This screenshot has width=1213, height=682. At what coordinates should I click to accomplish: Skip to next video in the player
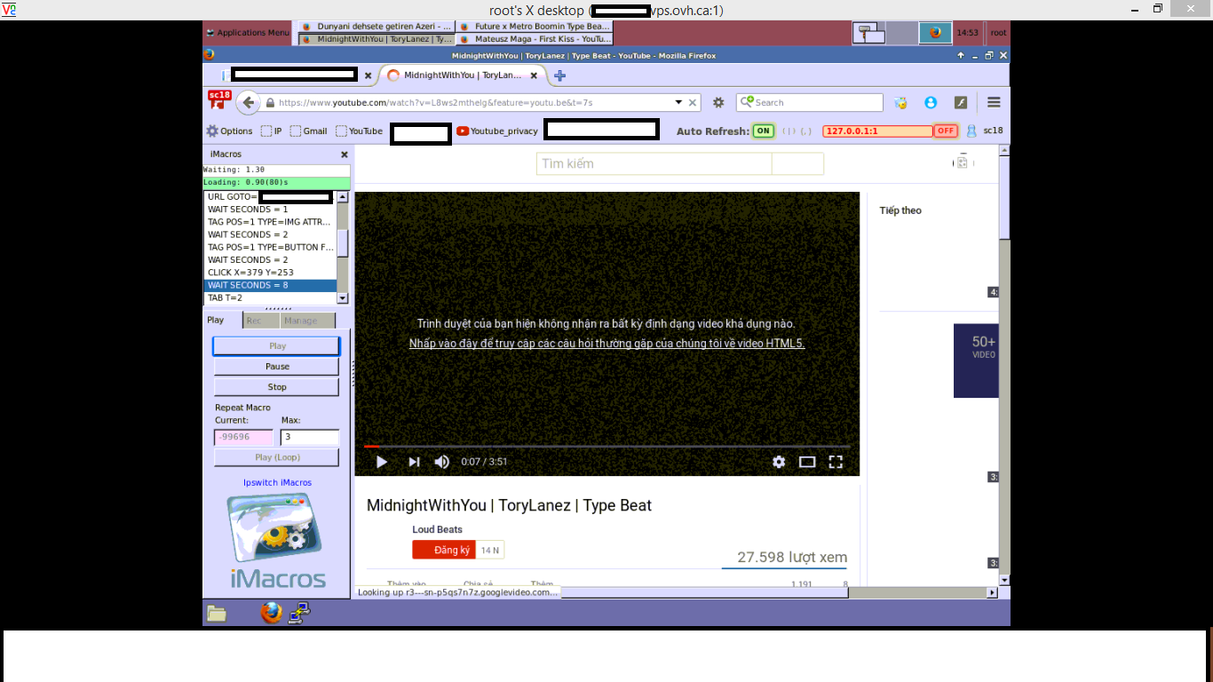pyautogui.click(x=414, y=462)
